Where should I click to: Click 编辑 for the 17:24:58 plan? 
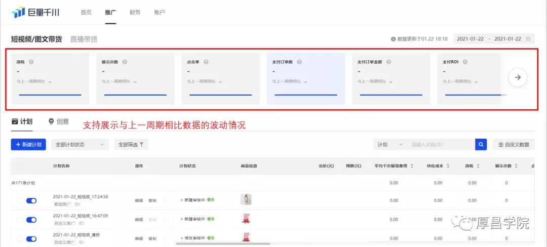click(139, 200)
